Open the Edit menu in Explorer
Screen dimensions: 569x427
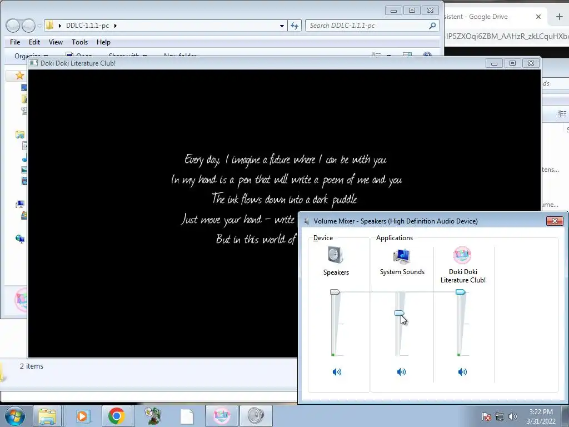(x=34, y=42)
